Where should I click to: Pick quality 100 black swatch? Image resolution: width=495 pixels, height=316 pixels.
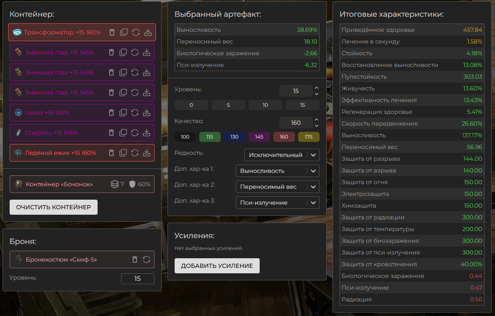[185, 137]
